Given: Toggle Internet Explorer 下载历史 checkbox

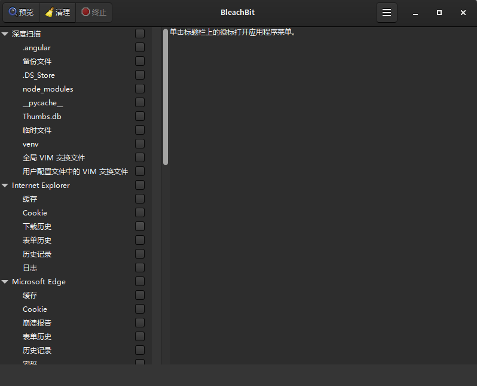Looking at the screenshot, I should pos(140,226).
